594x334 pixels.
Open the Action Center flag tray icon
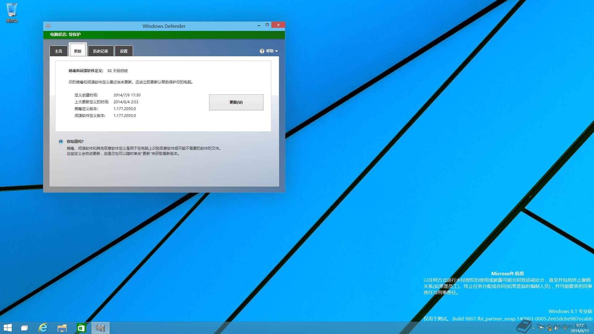[x=541, y=328]
